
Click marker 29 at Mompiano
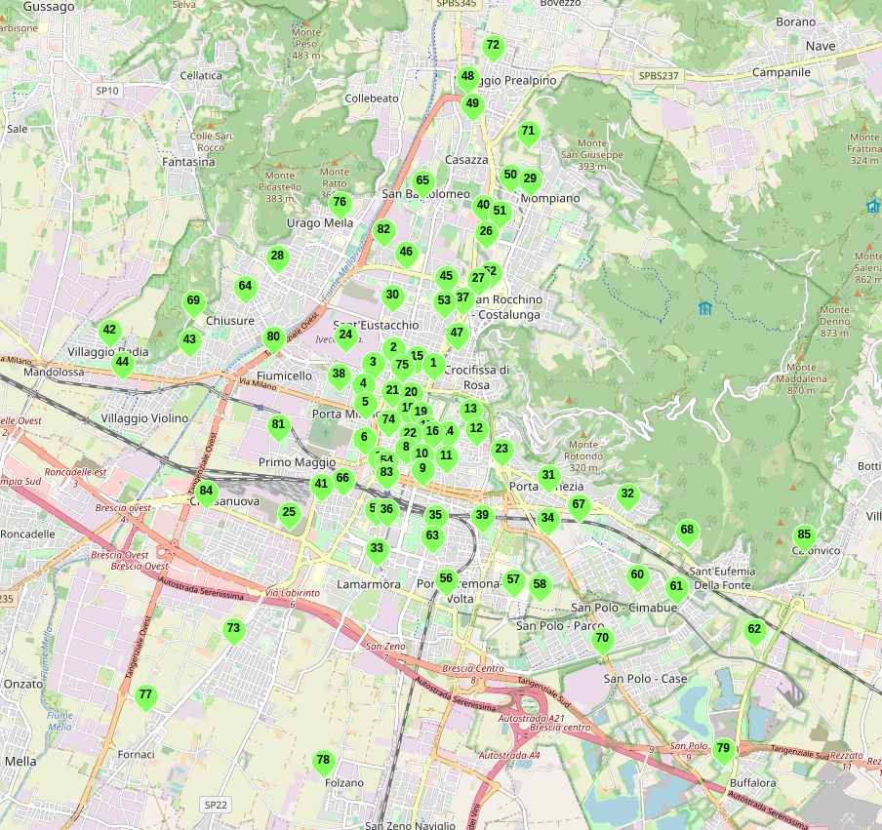click(530, 182)
